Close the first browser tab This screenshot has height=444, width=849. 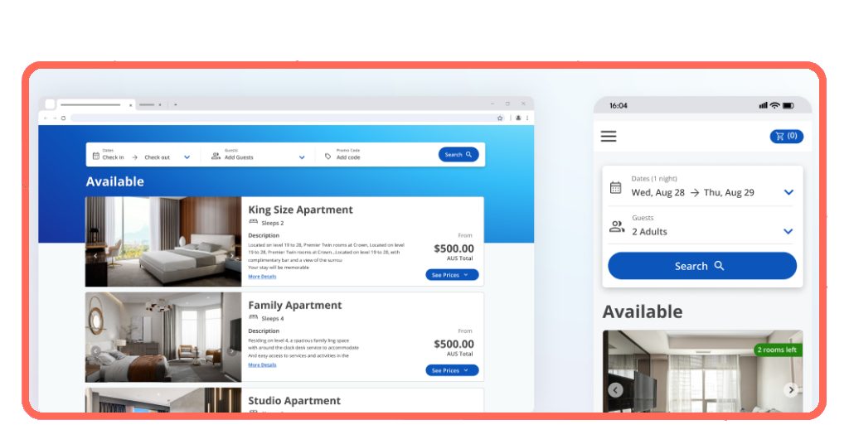click(130, 105)
